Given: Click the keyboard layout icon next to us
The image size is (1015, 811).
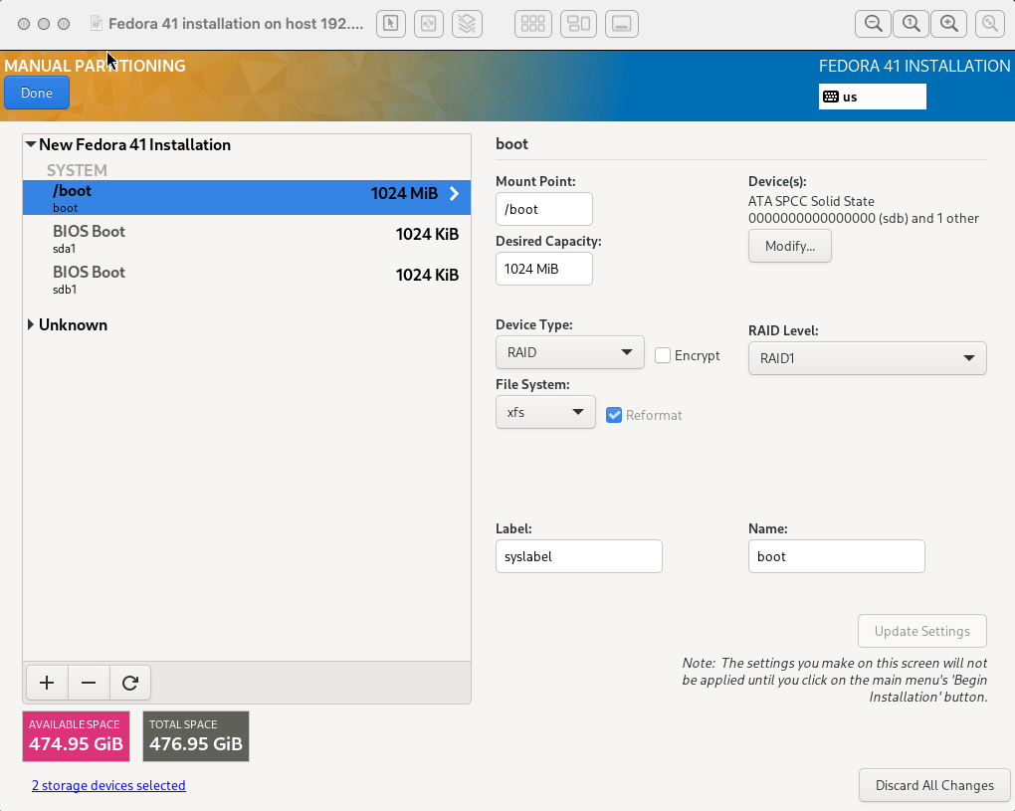Looking at the screenshot, I should pos(831,97).
